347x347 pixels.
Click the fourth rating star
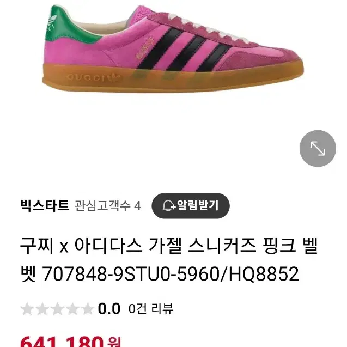[x=72, y=309]
